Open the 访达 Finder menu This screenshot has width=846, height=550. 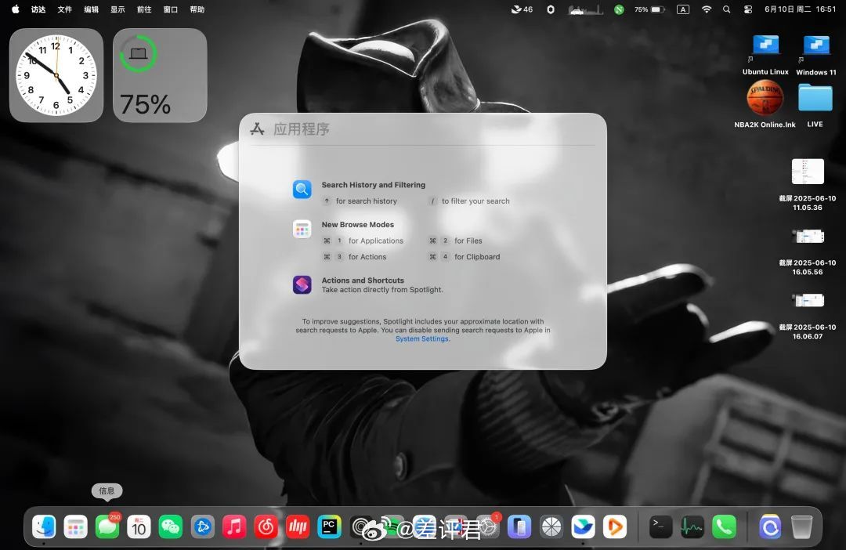tap(38, 9)
